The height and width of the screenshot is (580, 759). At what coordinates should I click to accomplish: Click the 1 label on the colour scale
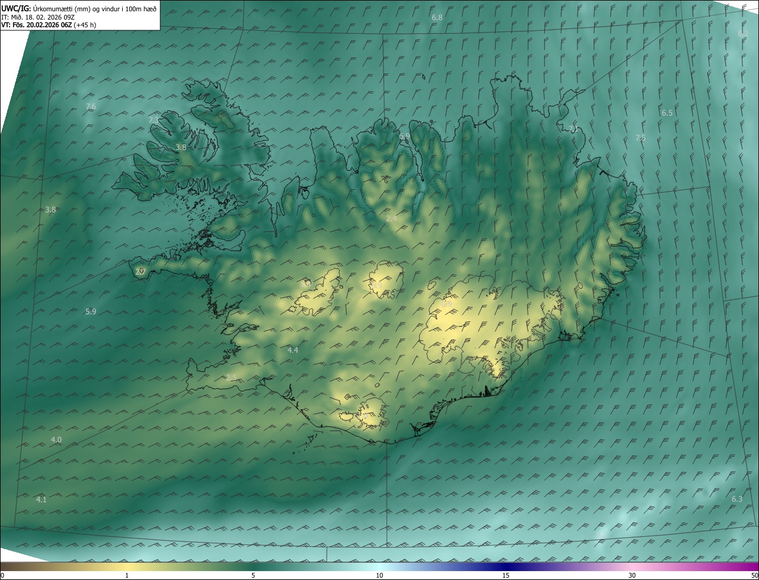[127, 576]
